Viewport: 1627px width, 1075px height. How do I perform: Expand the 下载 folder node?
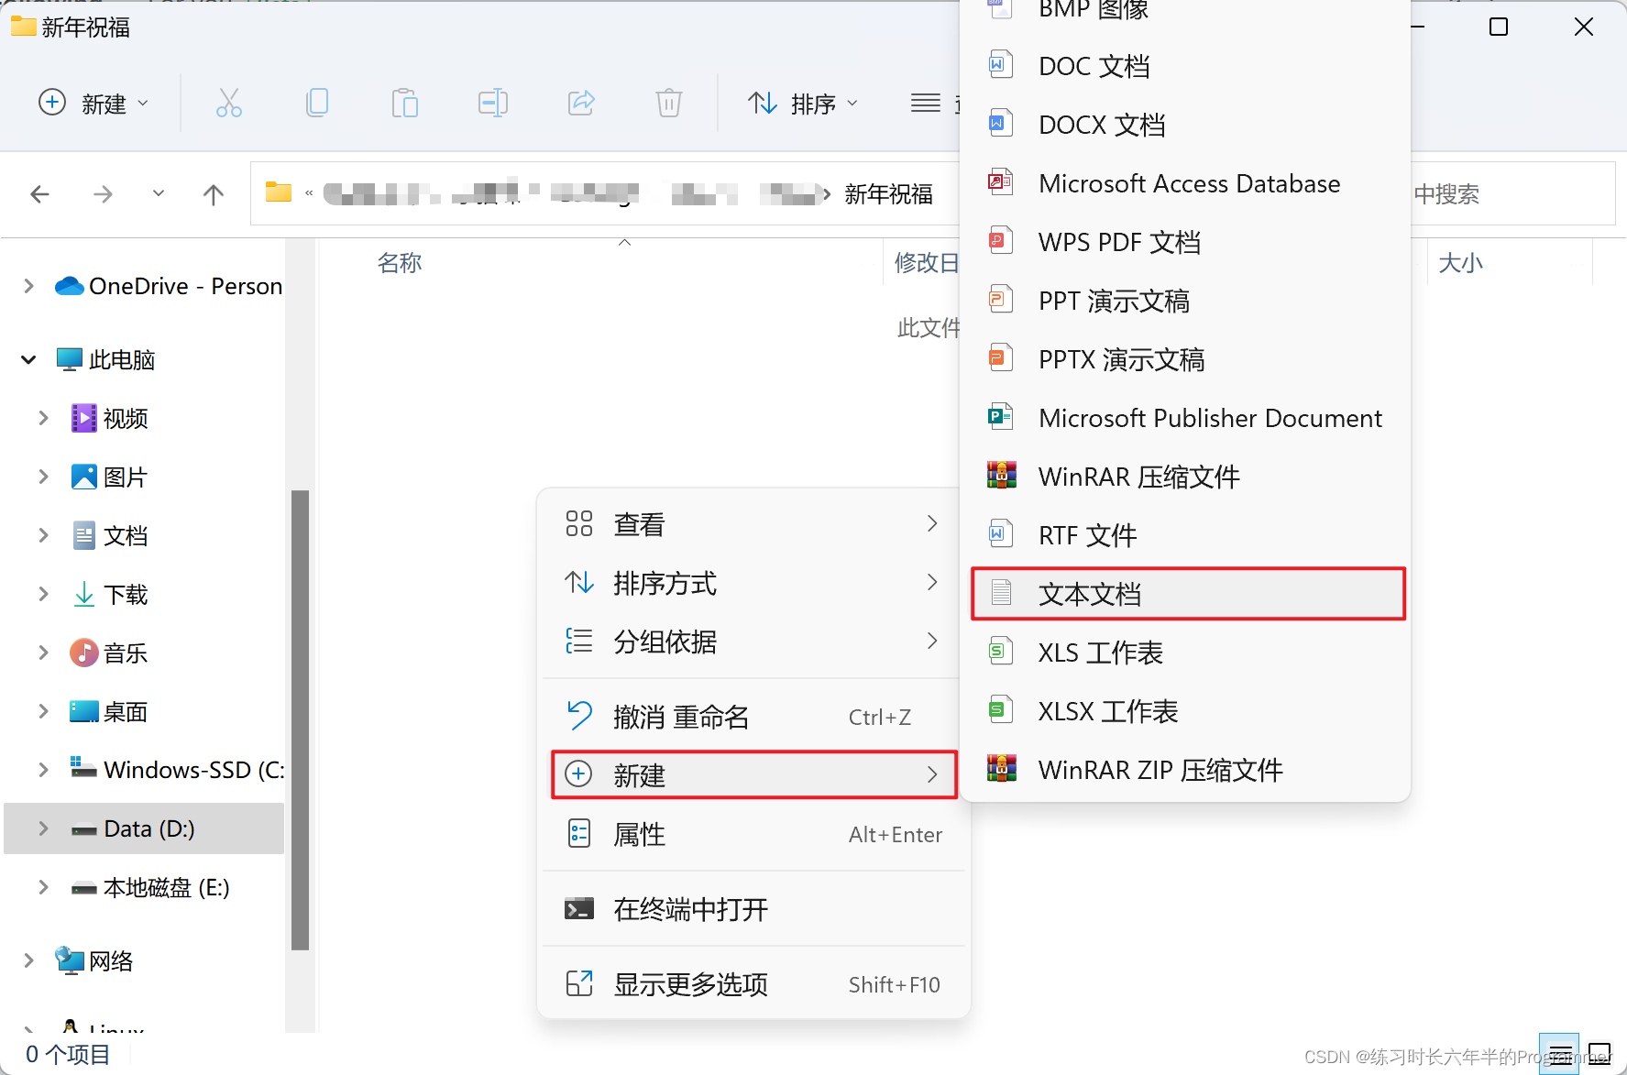pyautogui.click(x=43, y=594)
